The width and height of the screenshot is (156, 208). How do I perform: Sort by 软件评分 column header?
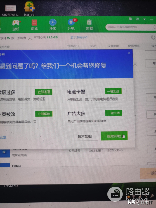(73, 46)
